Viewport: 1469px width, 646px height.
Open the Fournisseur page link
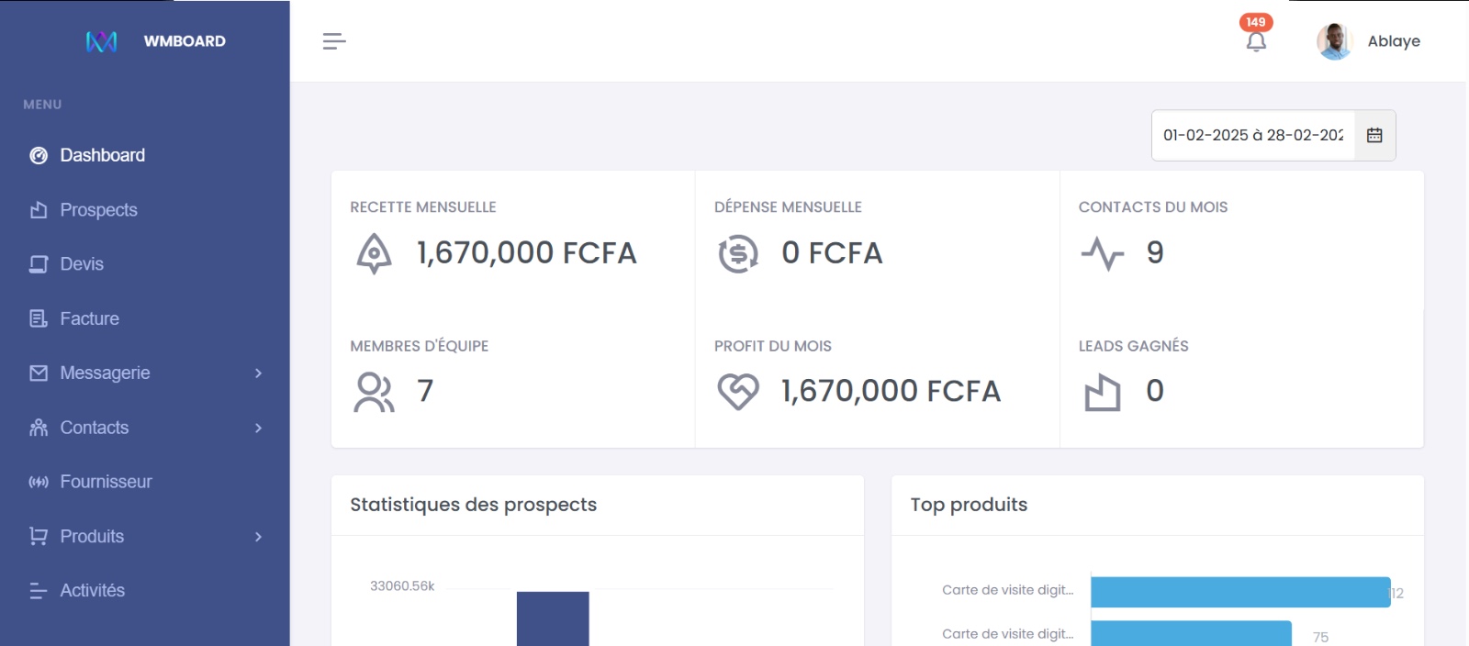pos(106,482)
